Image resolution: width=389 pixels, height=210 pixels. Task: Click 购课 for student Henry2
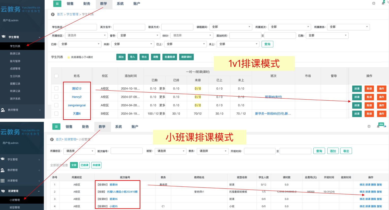coord(369,97)
